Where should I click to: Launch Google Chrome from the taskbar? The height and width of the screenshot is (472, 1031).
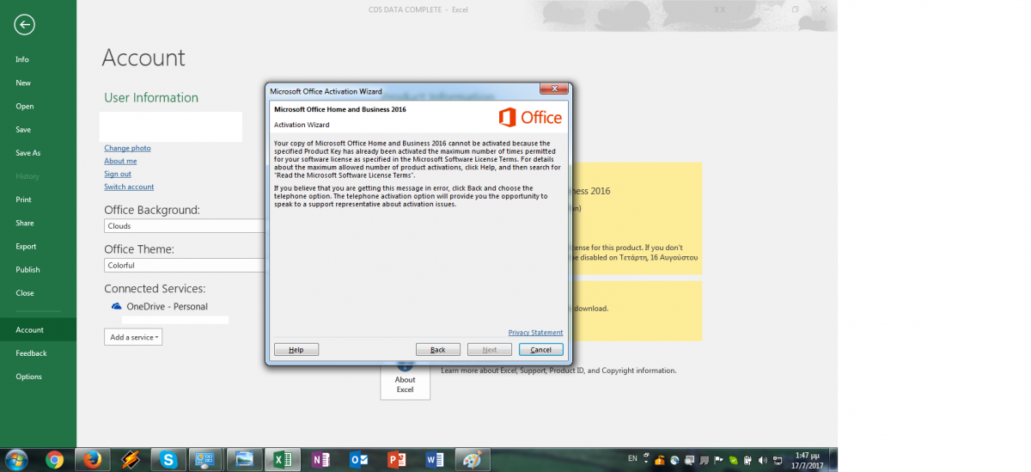point(54,460)
